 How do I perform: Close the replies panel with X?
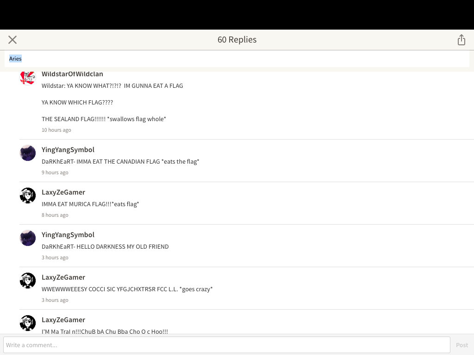12,40
